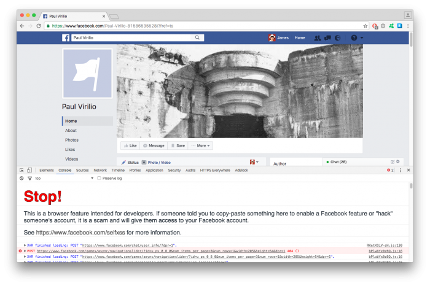Enable the Preserve log checkbox
The image size is (430, 286).
[99, 178]
